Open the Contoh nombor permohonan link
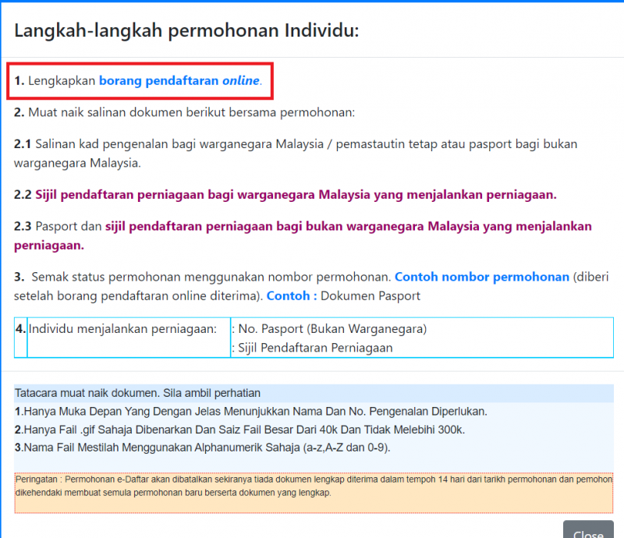The width and height of the screenshot is (624, 538). point(482,277)
